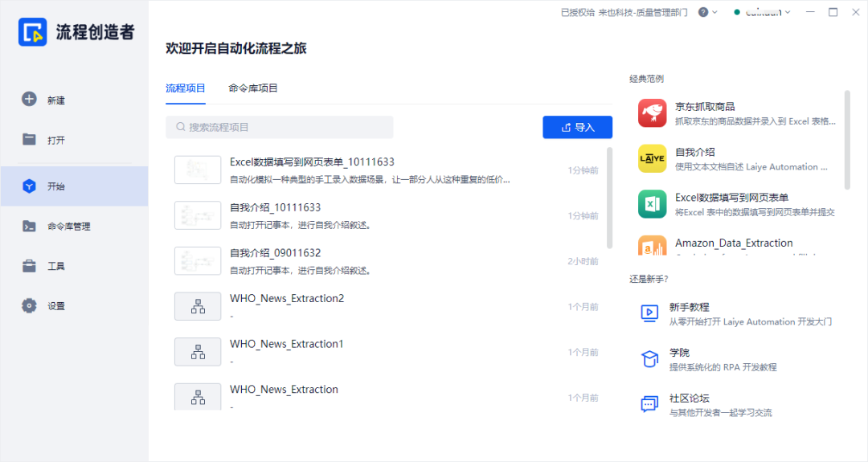Viewport: 868px width, 462px height.
Task: Click the 经典范例 list scrollbar
Action: [847, 141]
